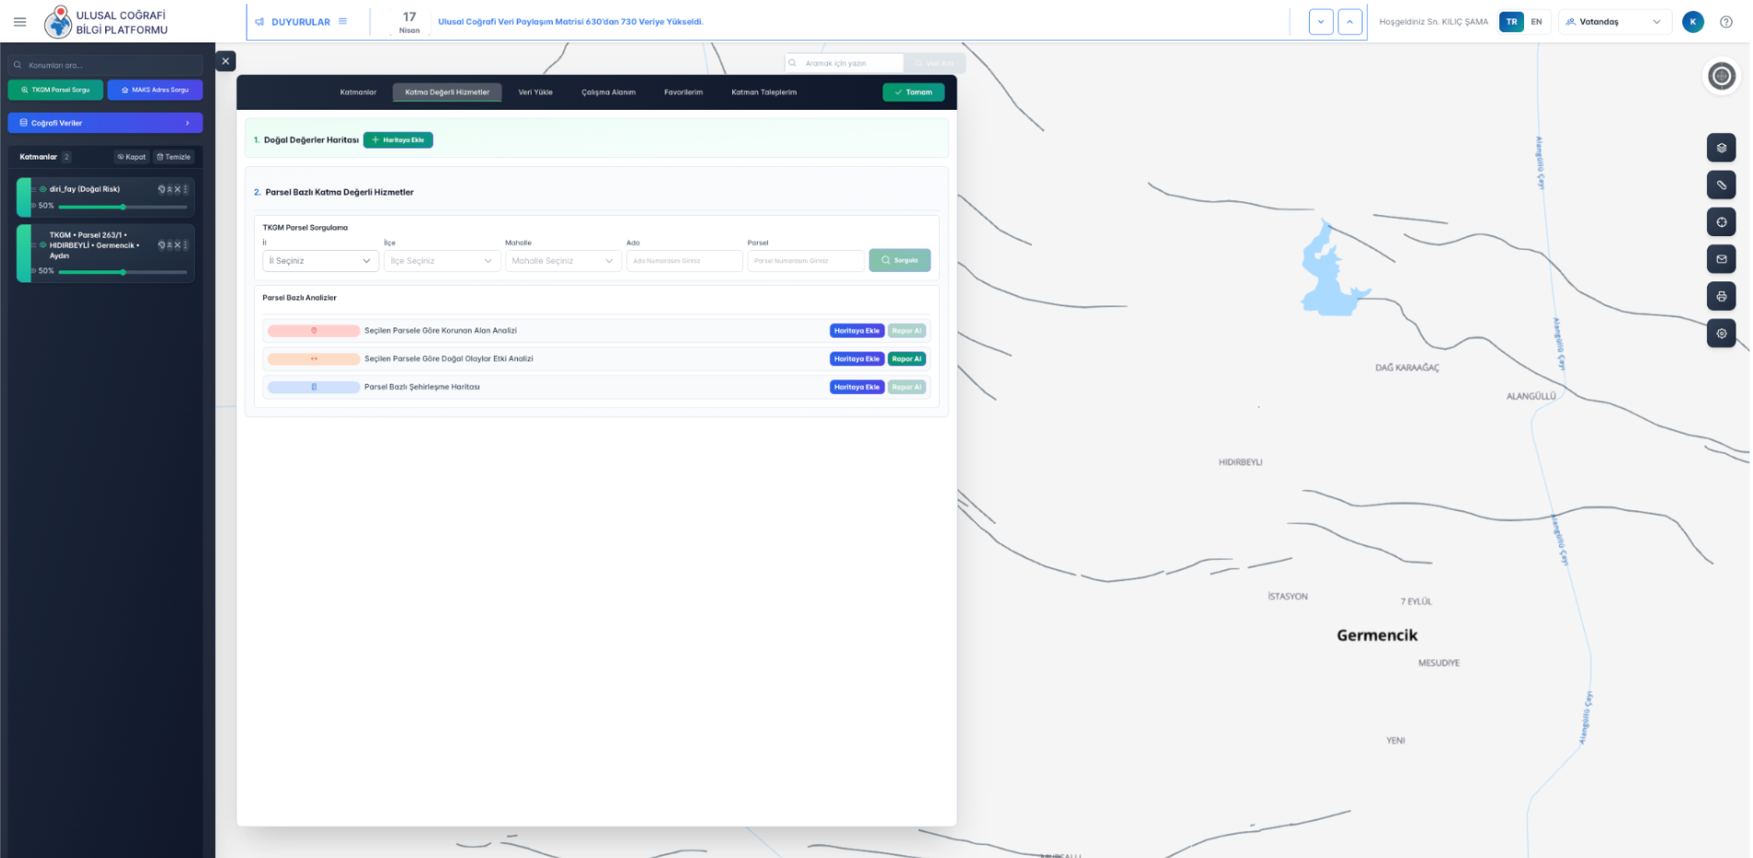Open the help question mark icon

click(1725, 22)
